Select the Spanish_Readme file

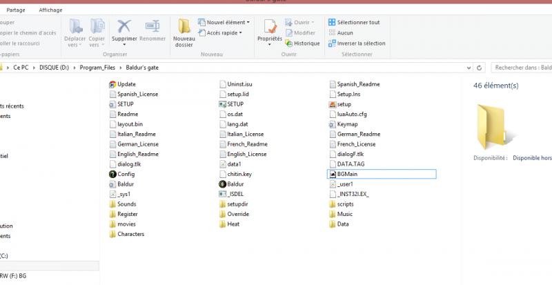coord(355,84)
